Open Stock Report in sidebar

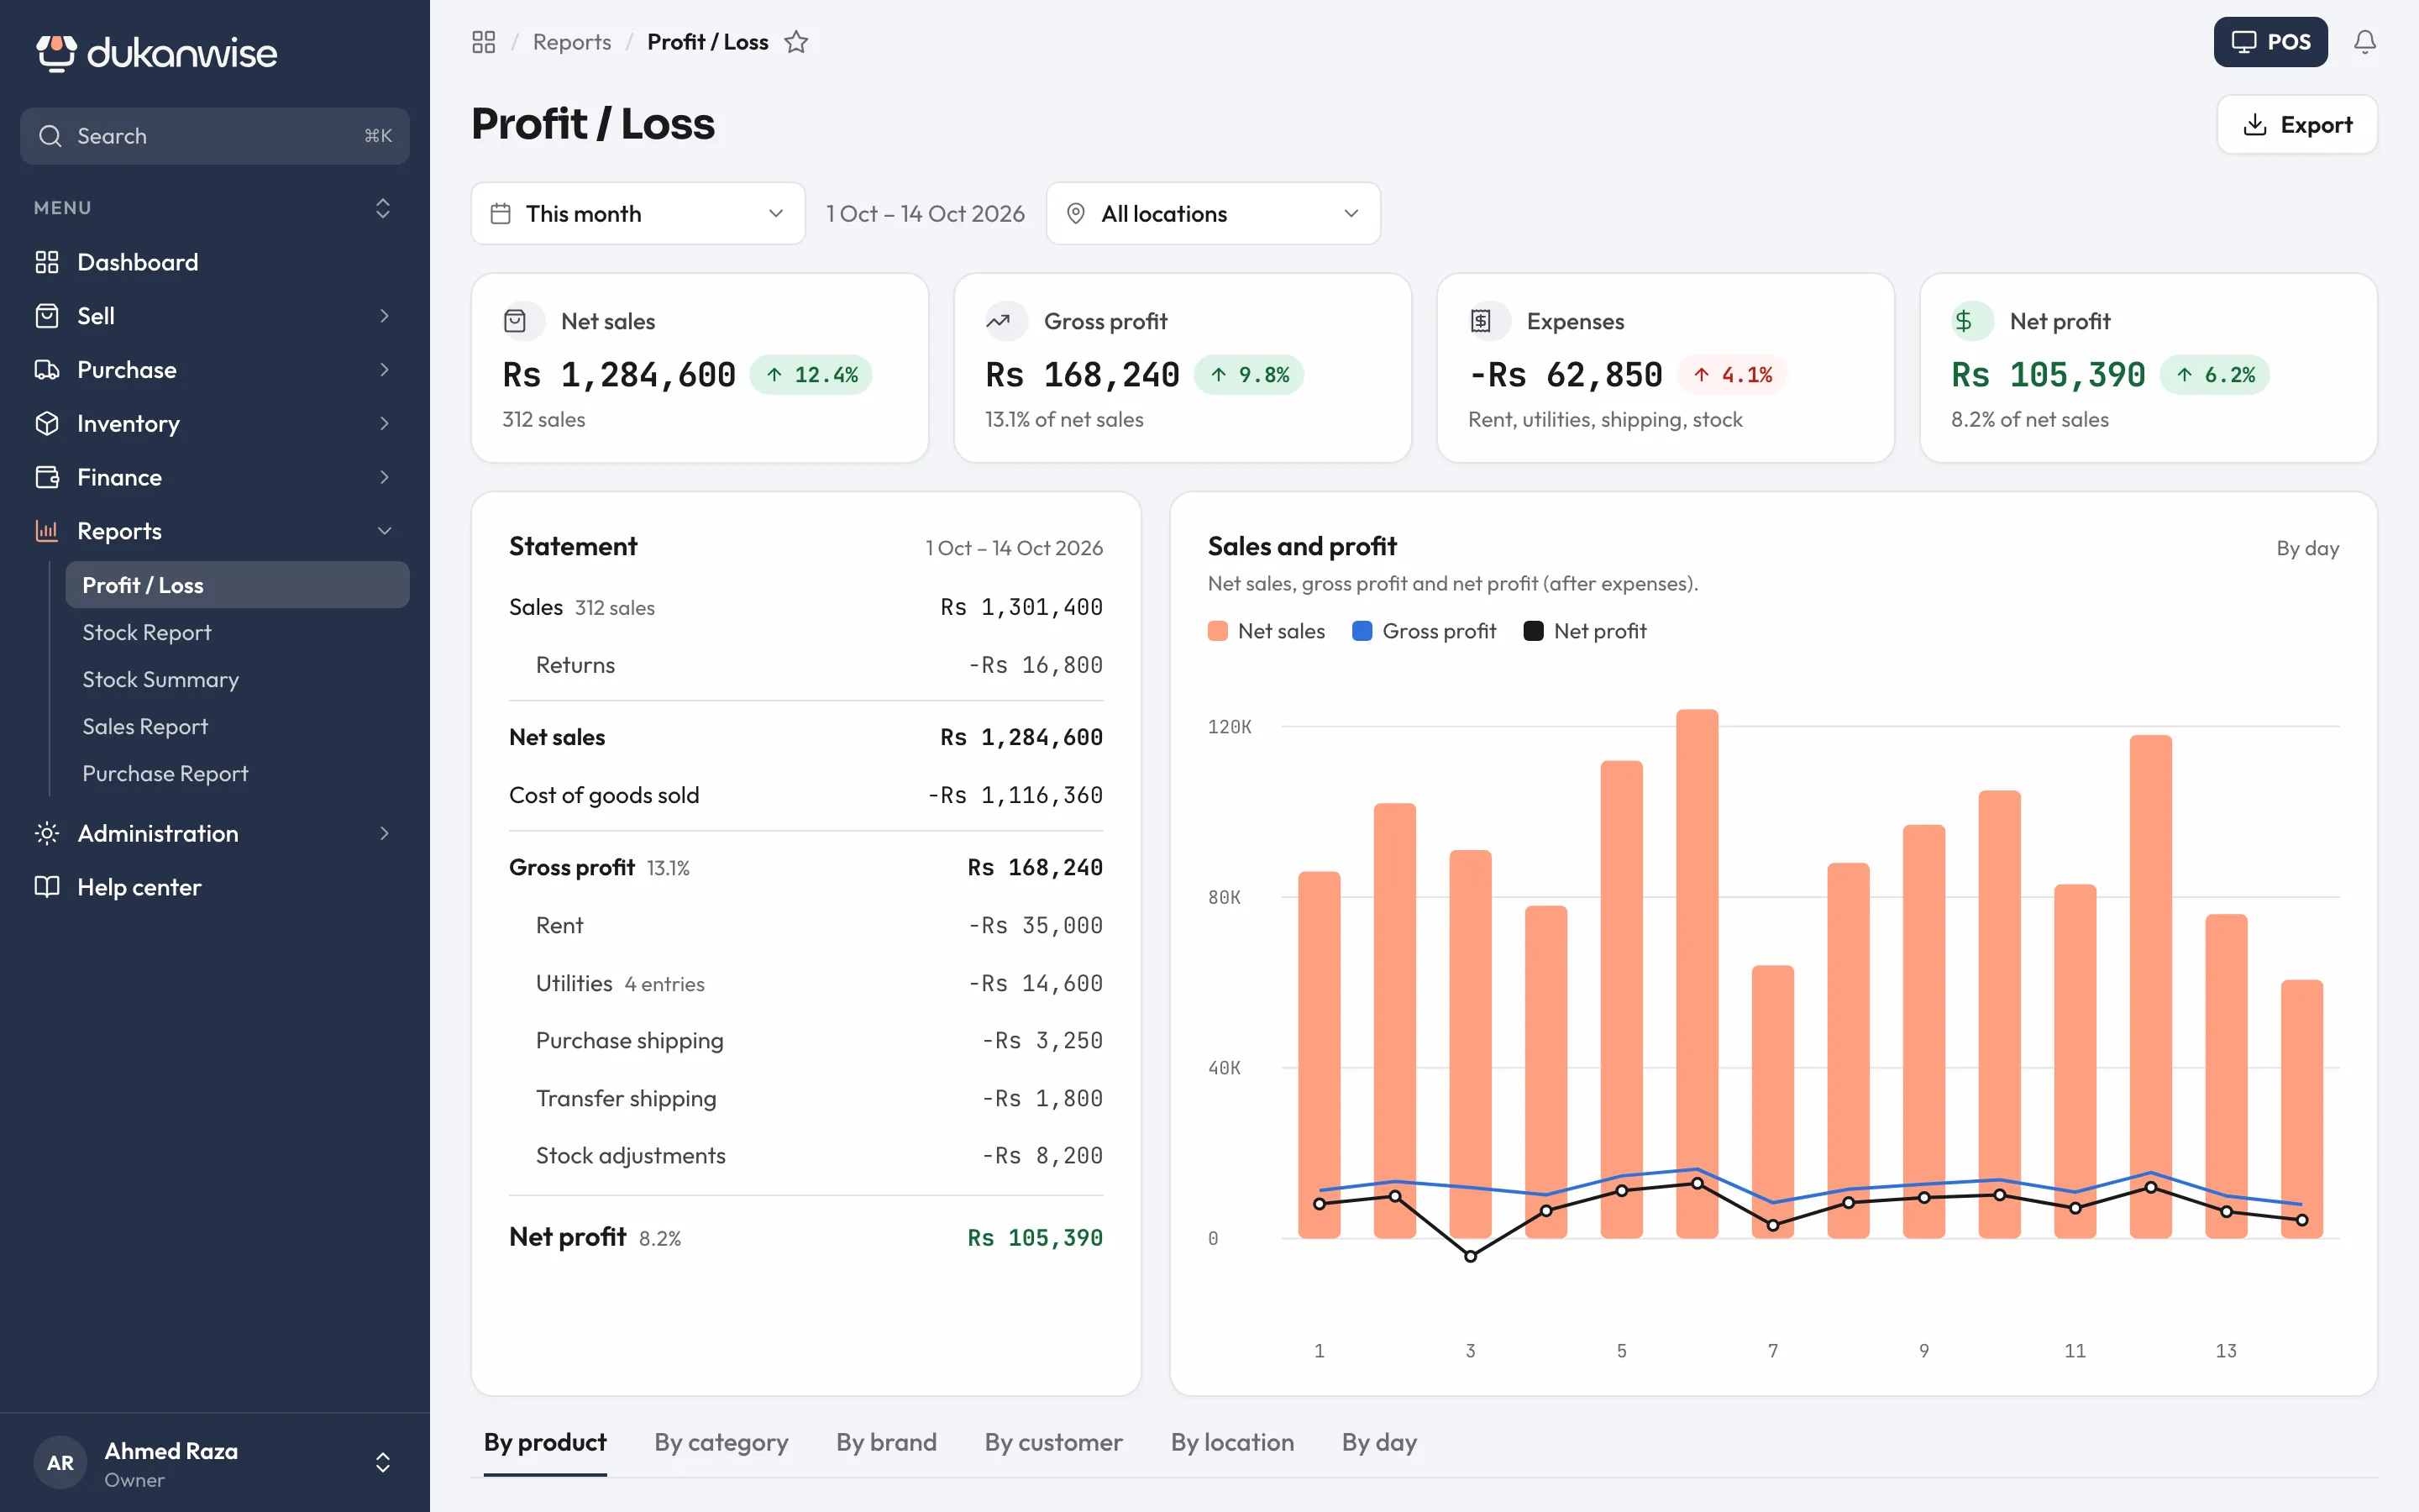[x=238, y=632]
